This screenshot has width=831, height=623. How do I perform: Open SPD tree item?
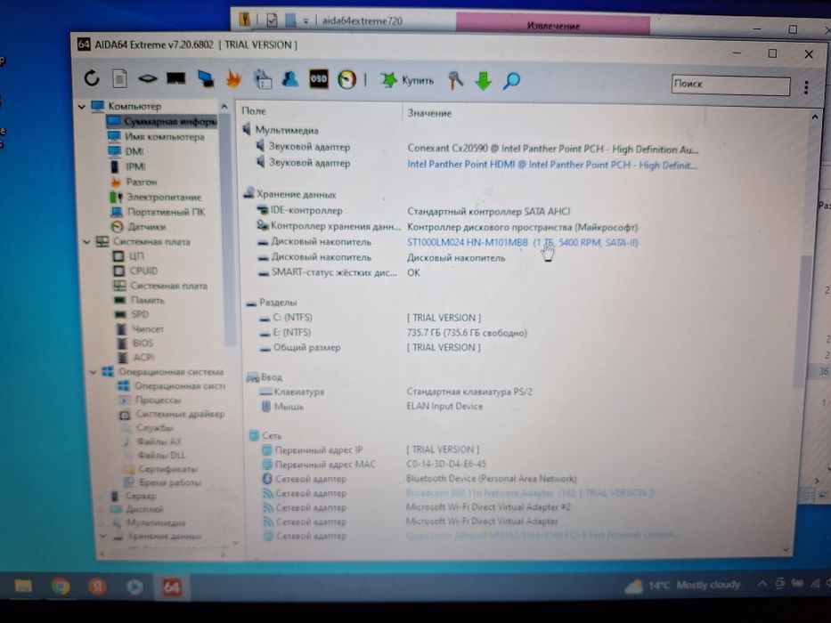point(133,314)
